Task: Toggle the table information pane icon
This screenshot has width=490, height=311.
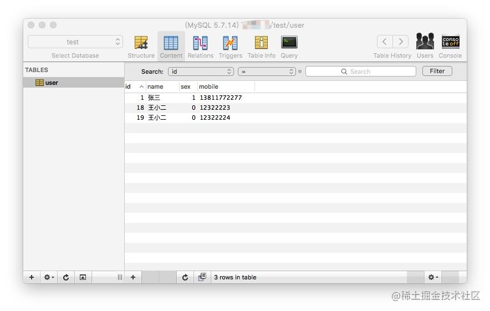Action: 83,277
